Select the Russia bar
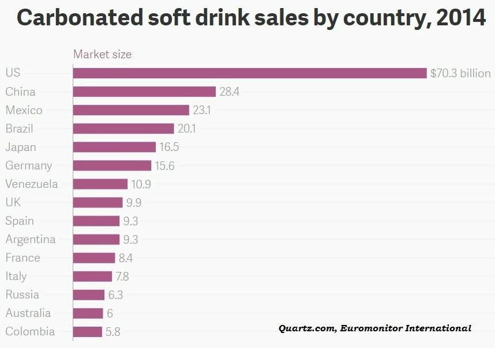Viewport: 495px width, 348px height. point(89,295)
